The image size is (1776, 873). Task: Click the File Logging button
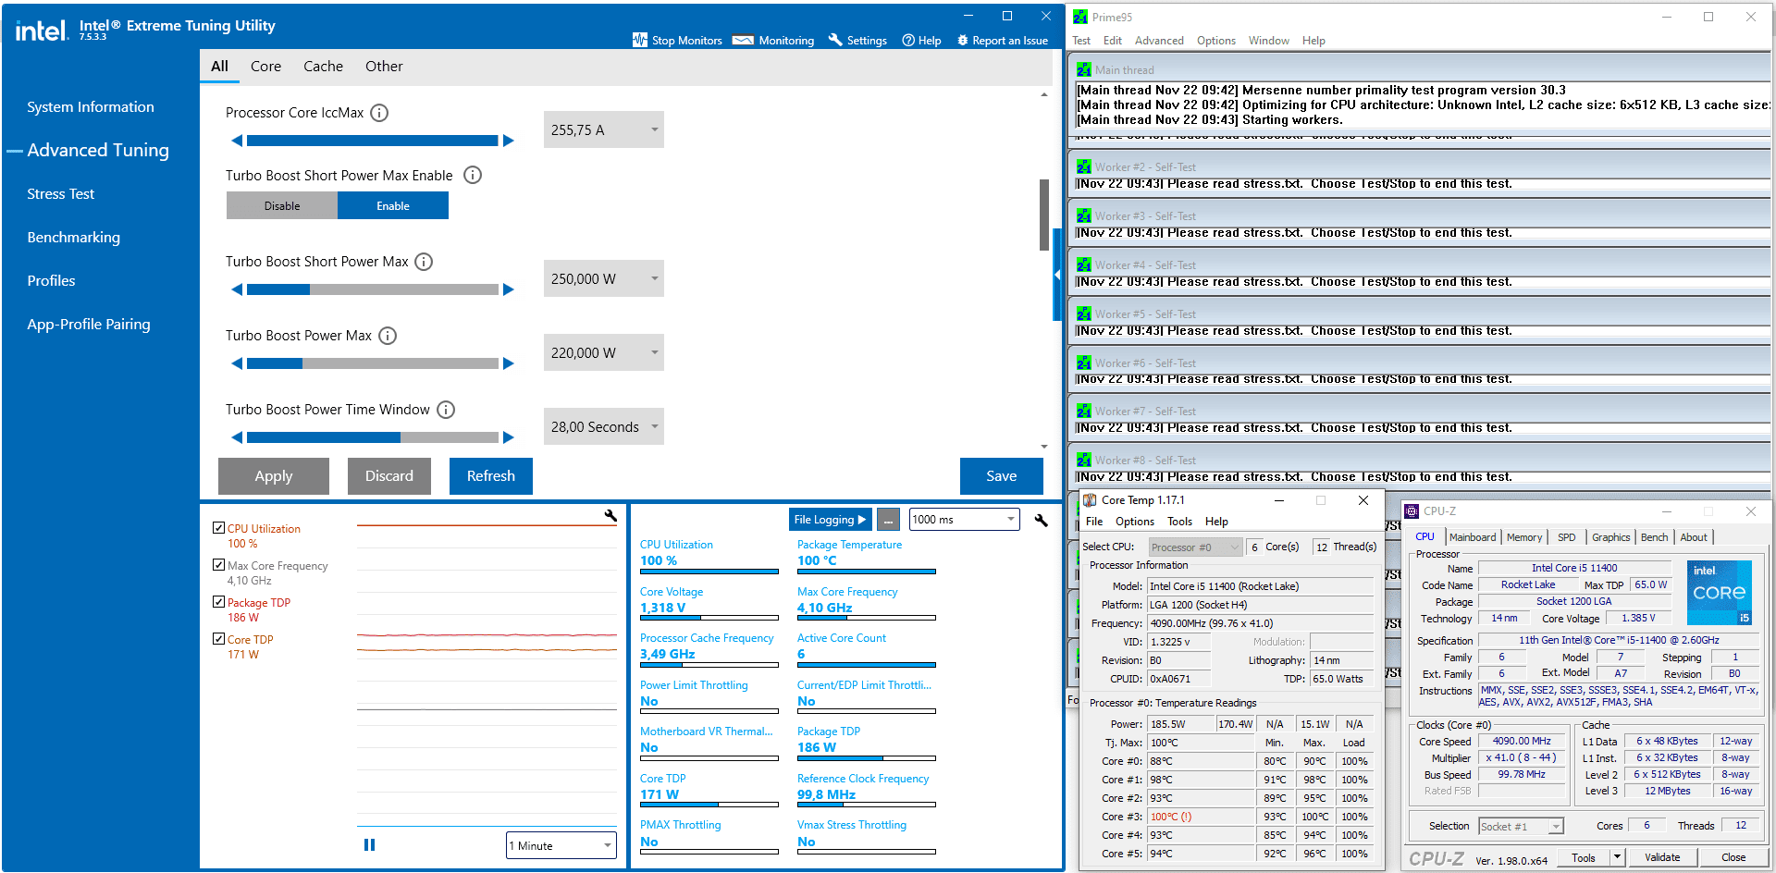click(830, 520)
